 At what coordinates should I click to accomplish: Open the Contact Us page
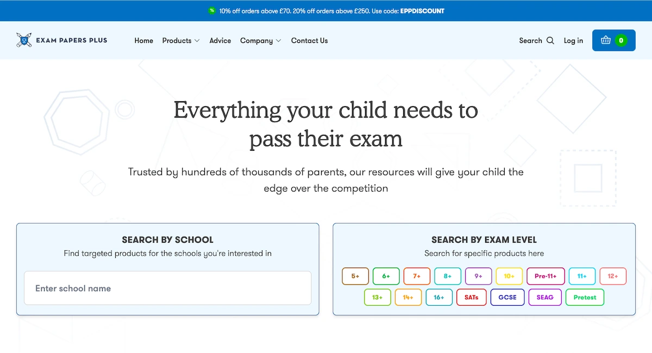[309, 41]
